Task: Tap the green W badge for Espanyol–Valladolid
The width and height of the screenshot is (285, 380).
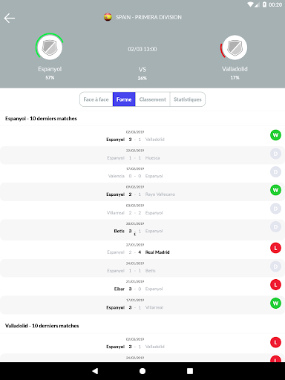Action: [275, 135]
